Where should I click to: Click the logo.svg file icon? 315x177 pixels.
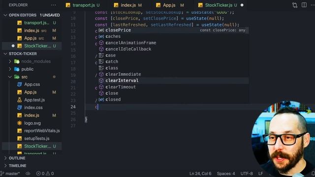pos(20,123)
